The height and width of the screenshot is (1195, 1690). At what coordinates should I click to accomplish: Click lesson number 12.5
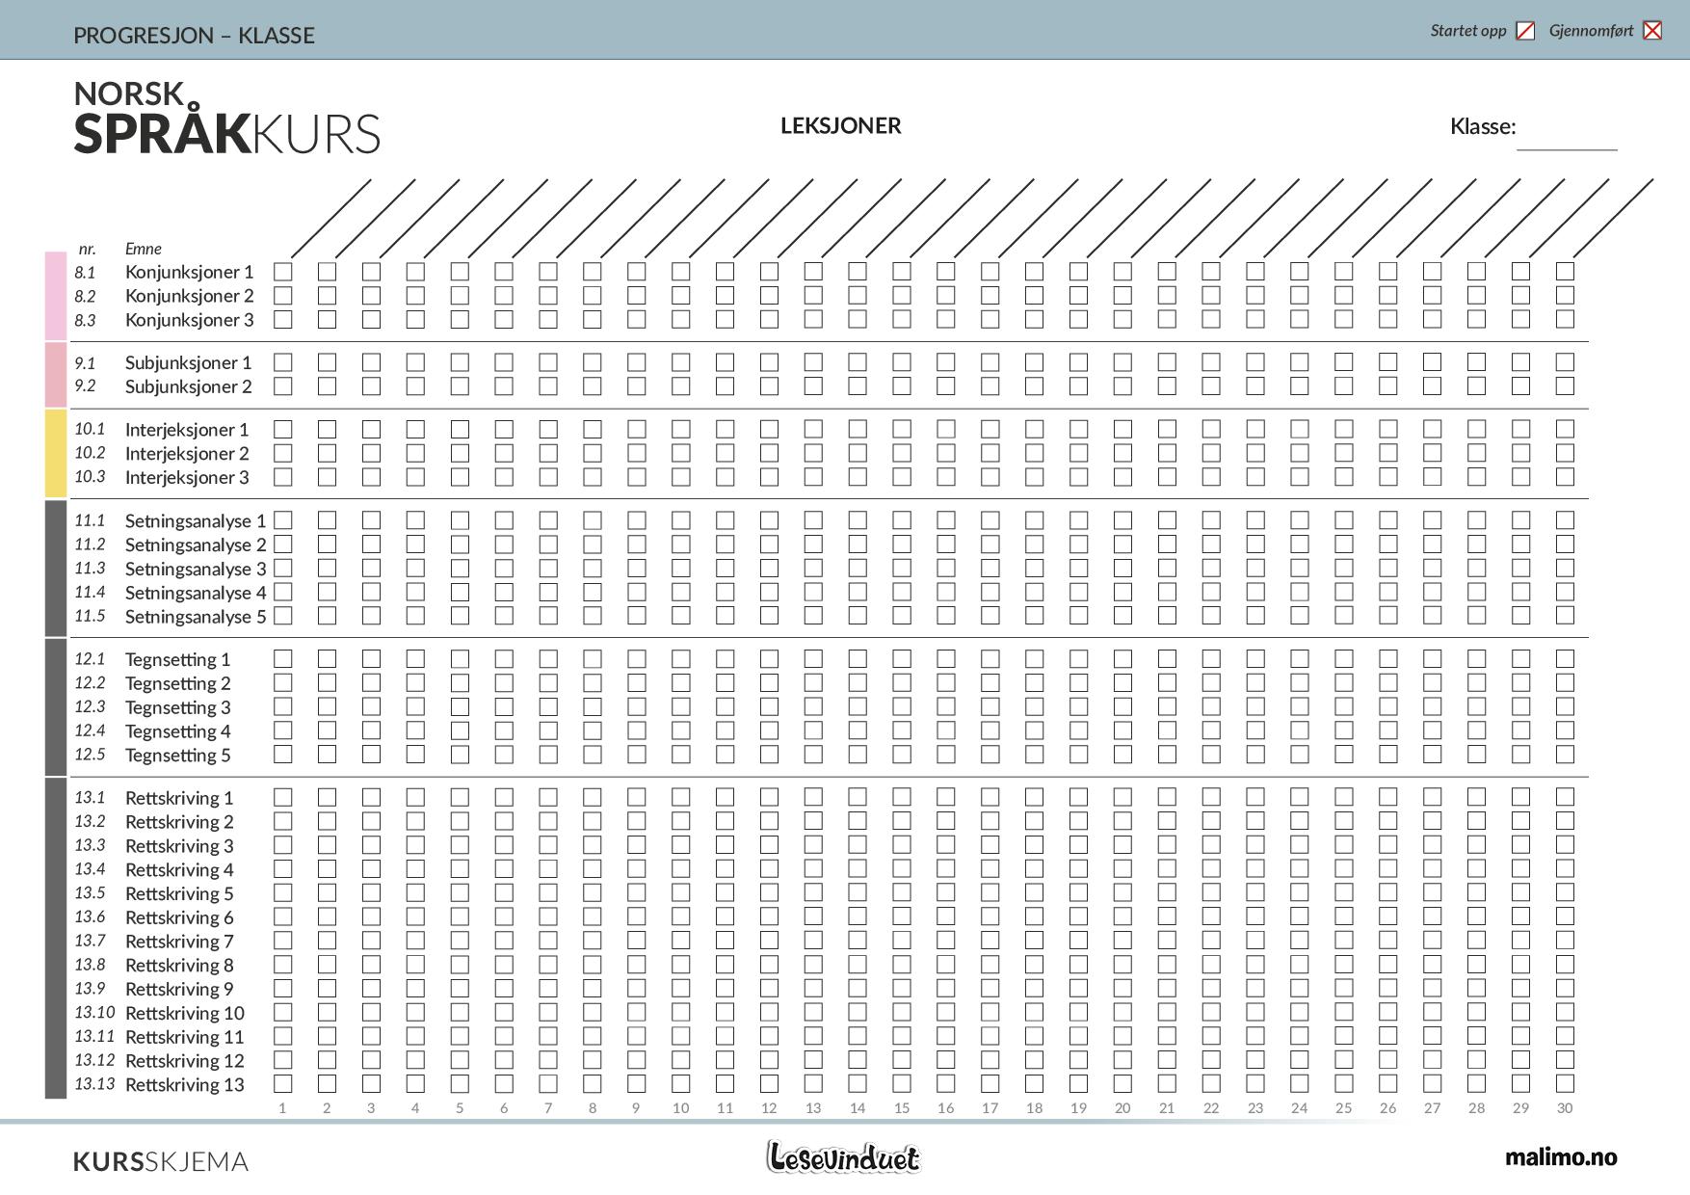(90, 755)
